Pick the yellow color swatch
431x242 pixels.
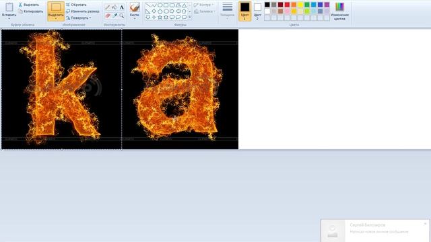pos(300,5)
